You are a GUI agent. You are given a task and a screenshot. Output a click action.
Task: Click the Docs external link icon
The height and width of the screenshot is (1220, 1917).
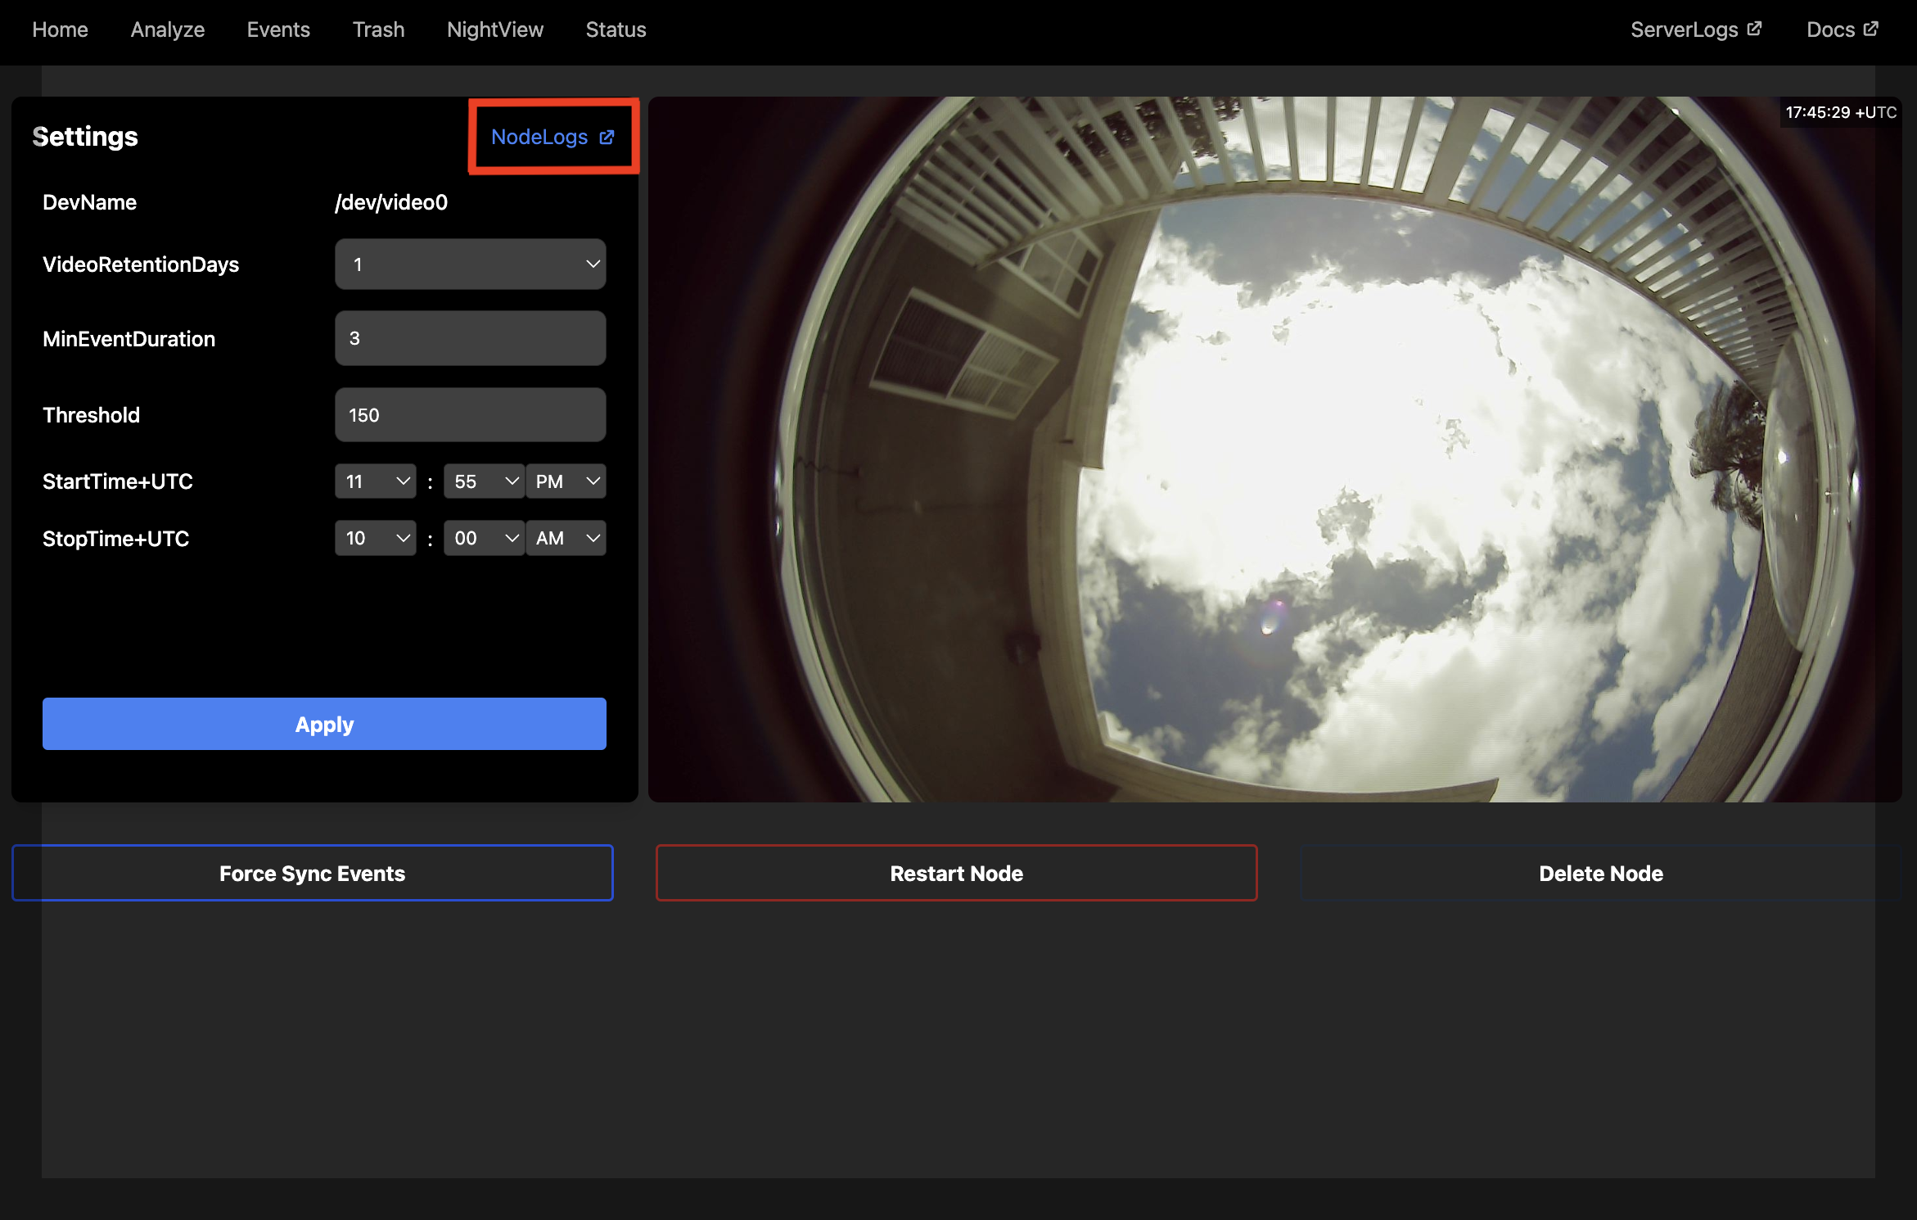pos(1871,29)
